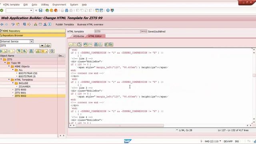Click the Where-used list hierarchy icon
Image resolution: width=256 pixels, height=144 pixels.
coord(36,24)
